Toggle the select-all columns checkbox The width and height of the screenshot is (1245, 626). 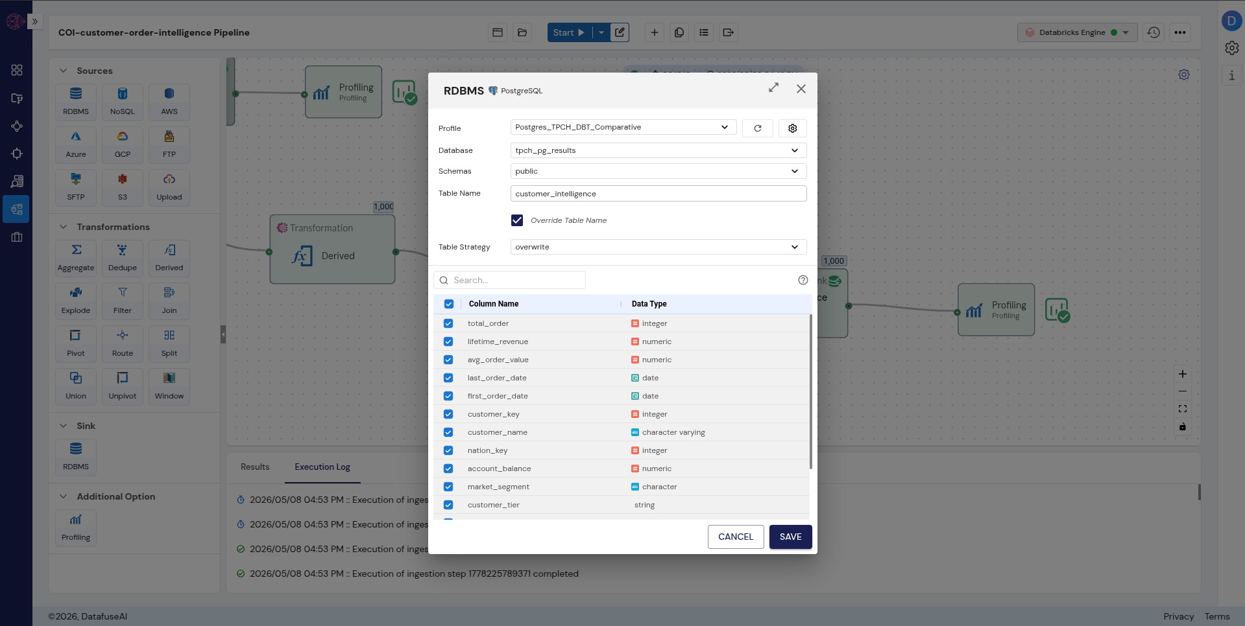[449, 304]
